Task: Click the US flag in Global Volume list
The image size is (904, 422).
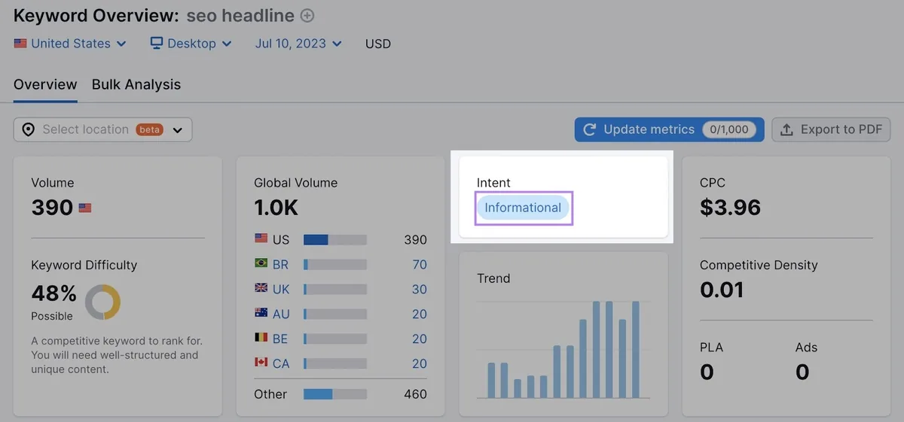Action: (x=261, y=238)
